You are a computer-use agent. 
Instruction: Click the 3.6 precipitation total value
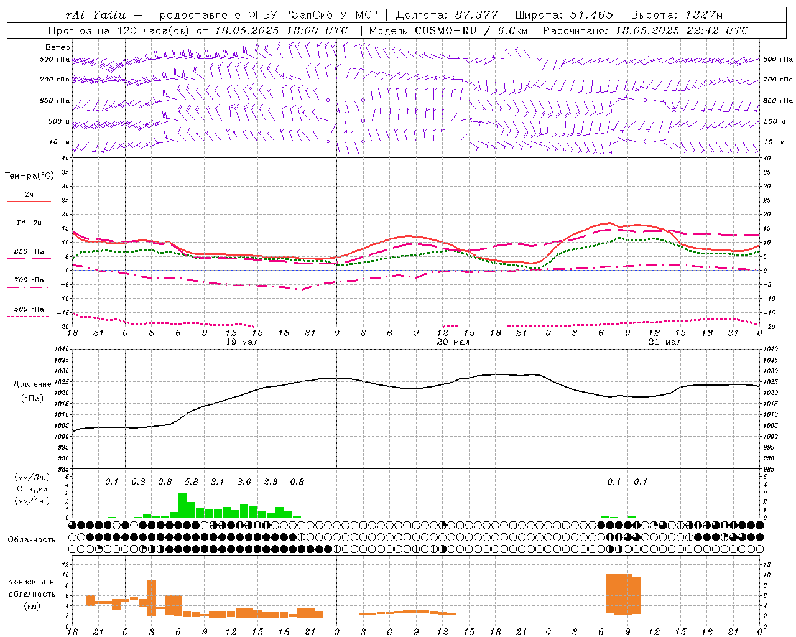tap(244, 482)
